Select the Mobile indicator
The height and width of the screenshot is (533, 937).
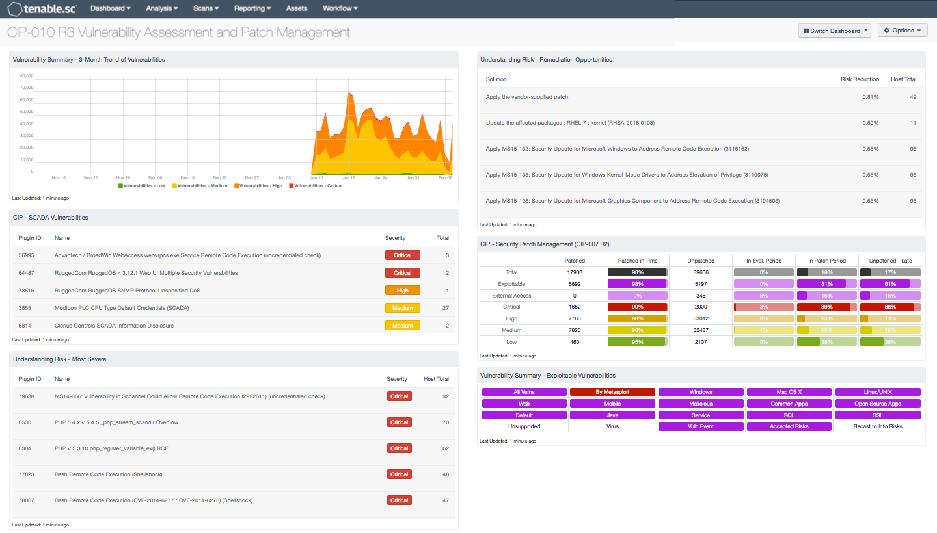click(x=612, y=404)
